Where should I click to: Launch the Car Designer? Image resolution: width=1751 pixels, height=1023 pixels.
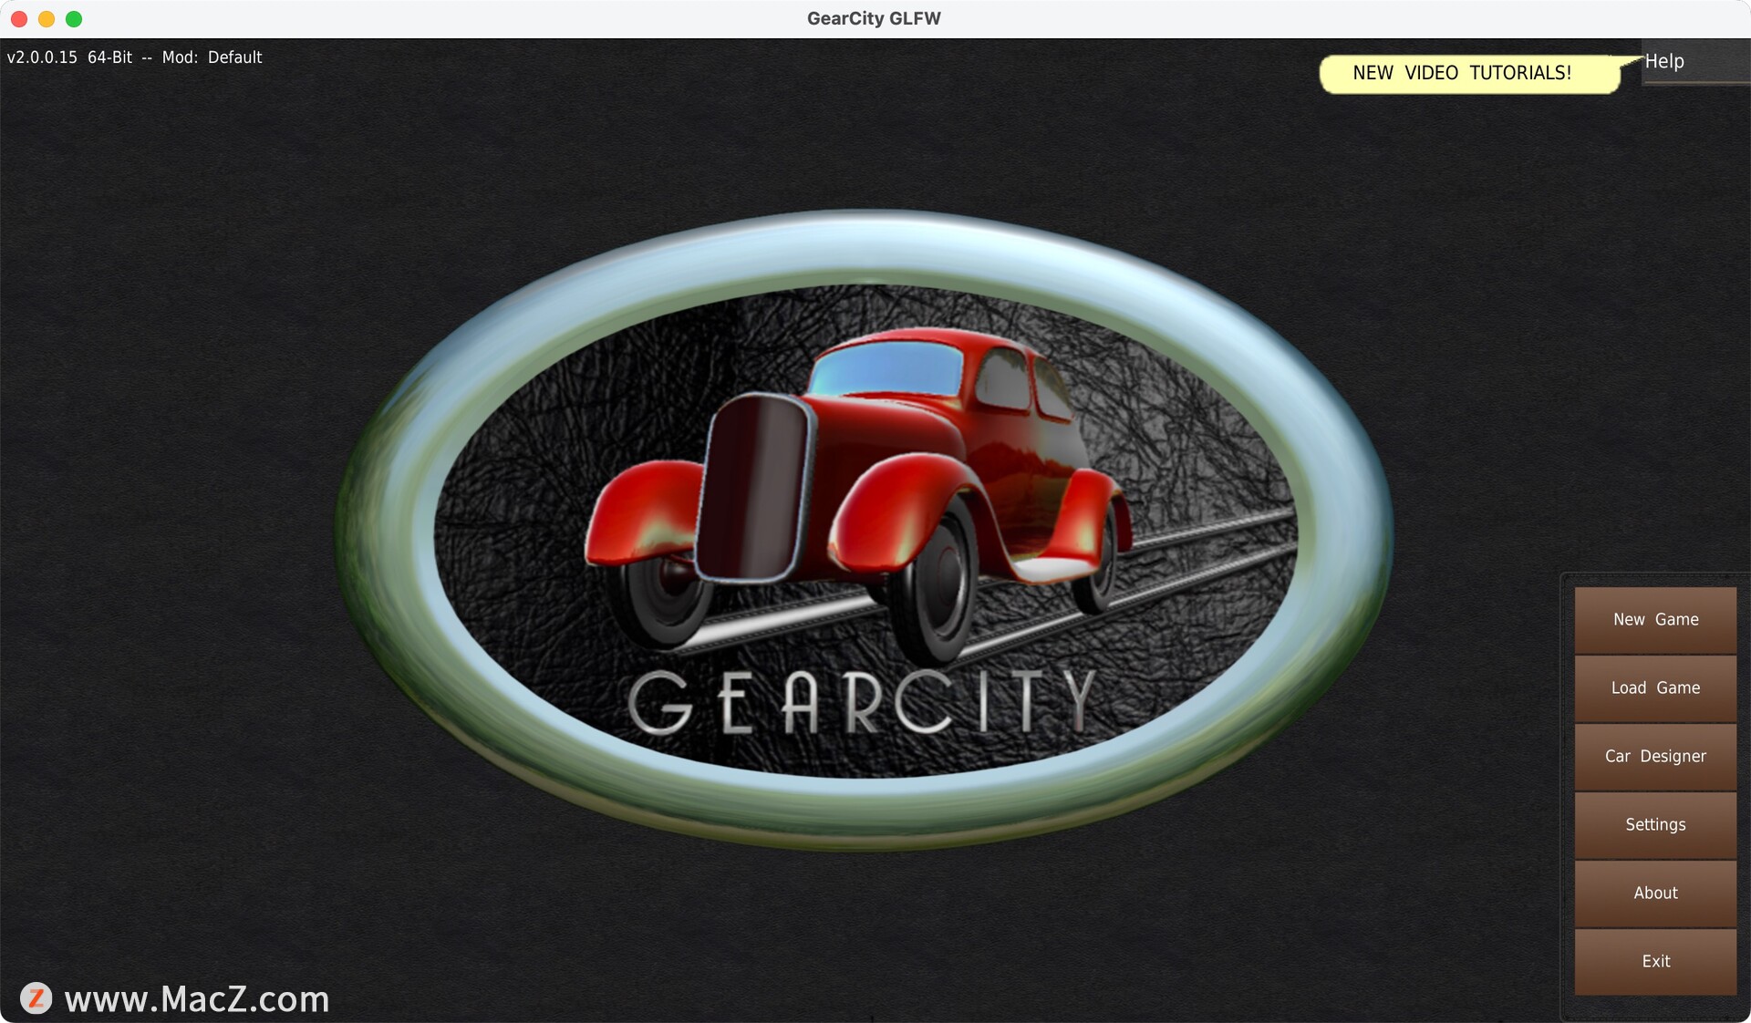tap(1655, 757)
